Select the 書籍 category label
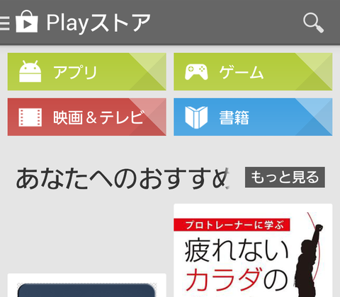This screenshot has width=340, height=297. point(234,117)
